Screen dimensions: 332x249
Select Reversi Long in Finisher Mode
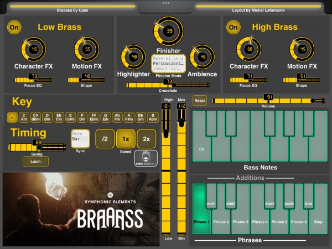(168, 58)
